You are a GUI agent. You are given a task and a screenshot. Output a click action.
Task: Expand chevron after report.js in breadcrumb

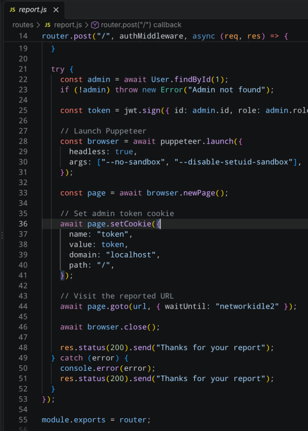tap(86, 25)
